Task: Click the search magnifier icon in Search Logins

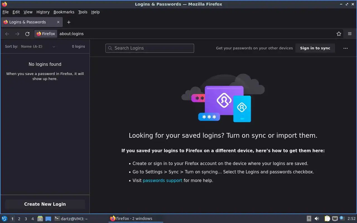Action: click(x=110, y=48)
